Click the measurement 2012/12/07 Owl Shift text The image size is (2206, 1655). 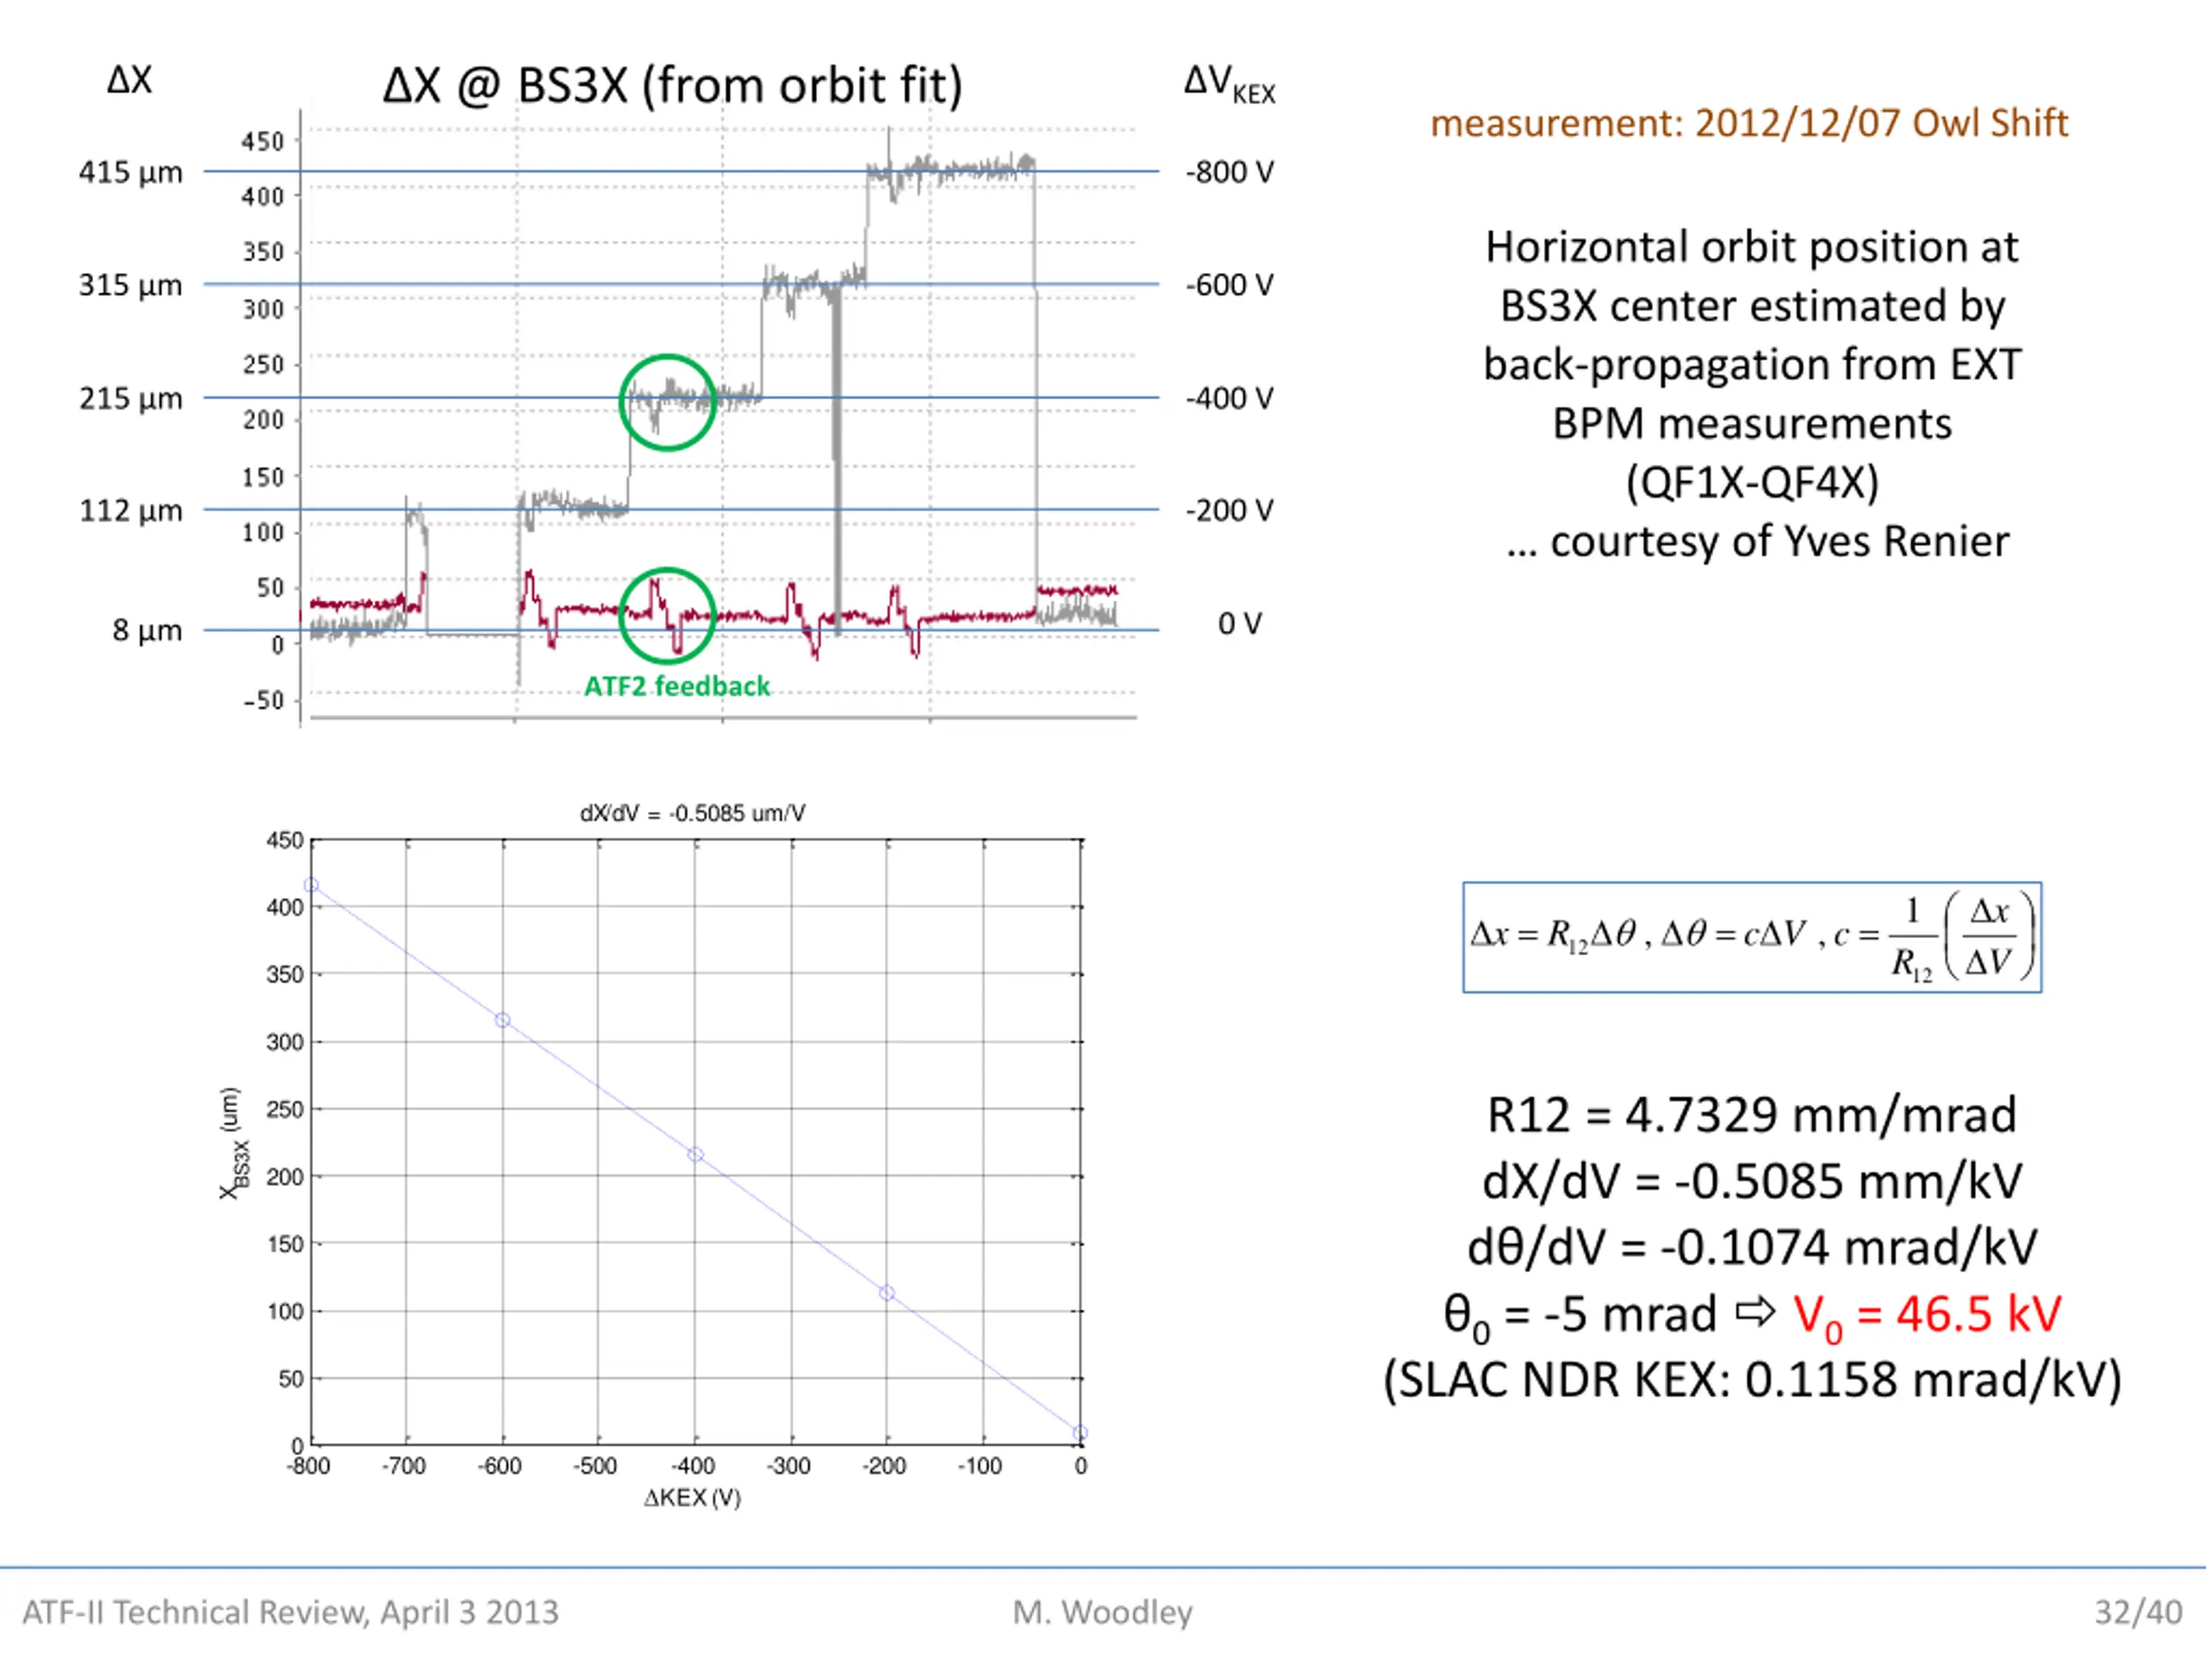tap(1748, 122)
